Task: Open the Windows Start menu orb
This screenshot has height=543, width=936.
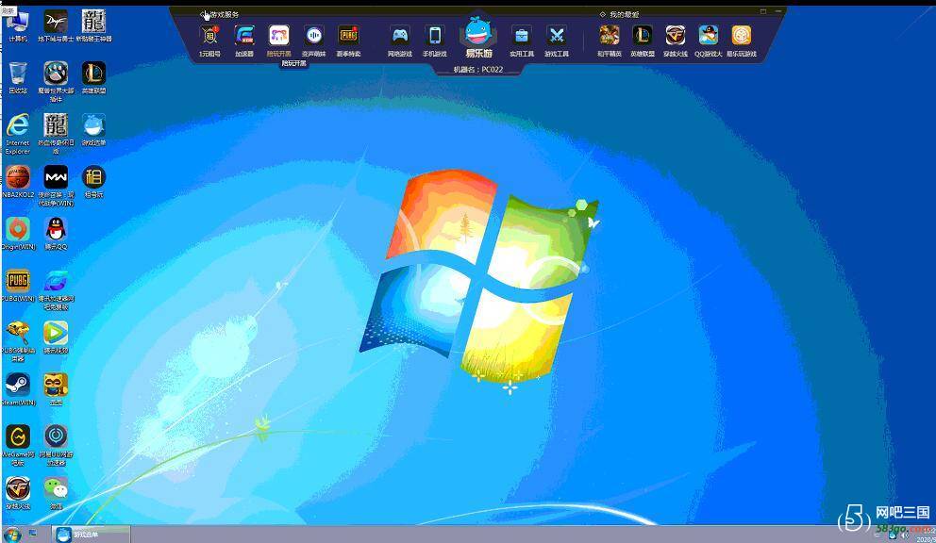Action: [x=12, y=535]
